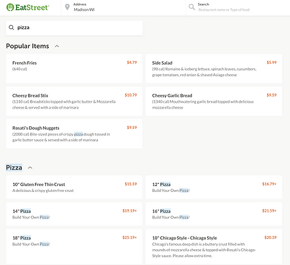This screenshot has height=265, width=290.
Task: Focus the menu search field containing pizza
Action: (74, 28)
